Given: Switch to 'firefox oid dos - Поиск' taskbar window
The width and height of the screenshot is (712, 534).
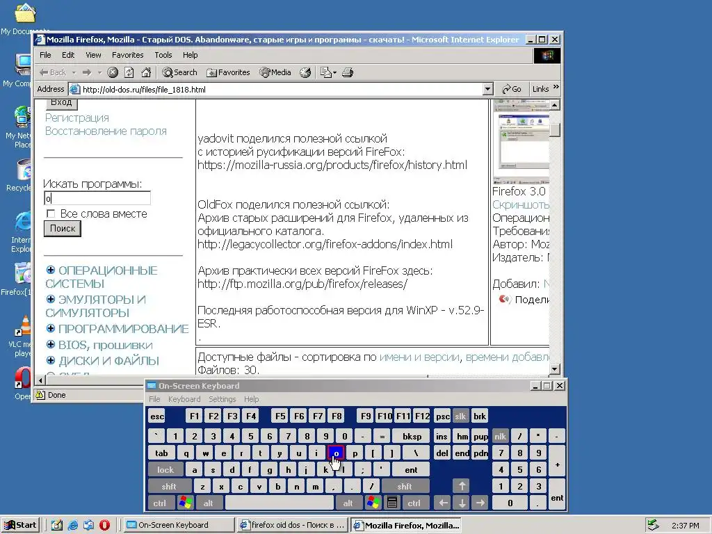Looking at the screenshot, I should click(x=293, y=526).
